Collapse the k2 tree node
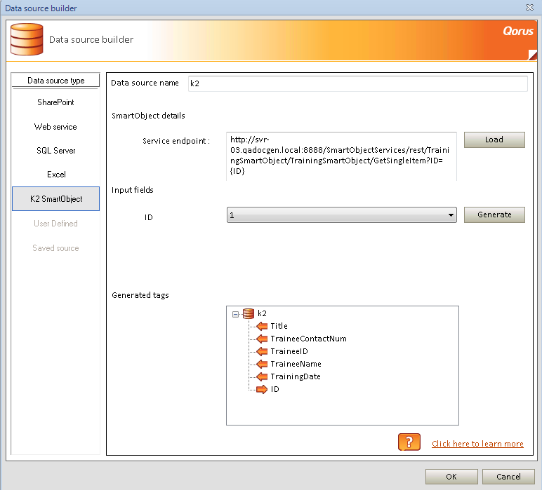Viewport: 542px width, 490px height. 235,314
